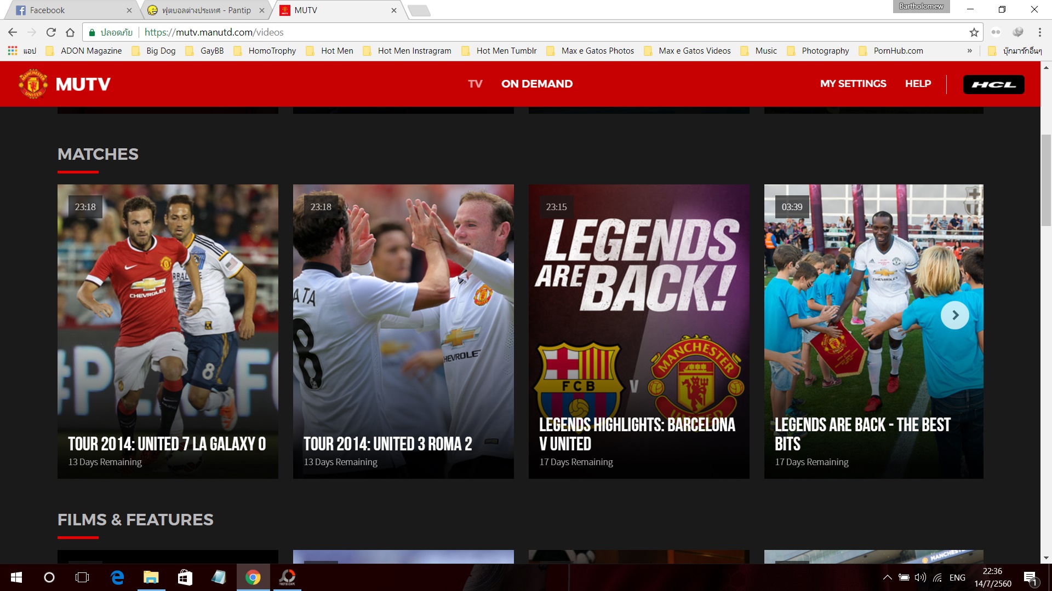Click the battery status tray icon
1052x591 pixels.
point(904,577)
